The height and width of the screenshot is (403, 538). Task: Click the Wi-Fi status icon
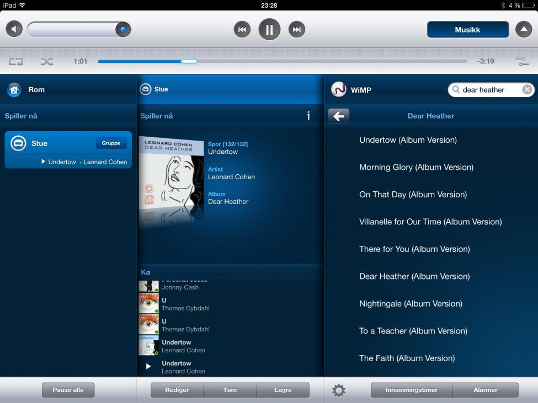pyautogui.click(x=22, y=5)
